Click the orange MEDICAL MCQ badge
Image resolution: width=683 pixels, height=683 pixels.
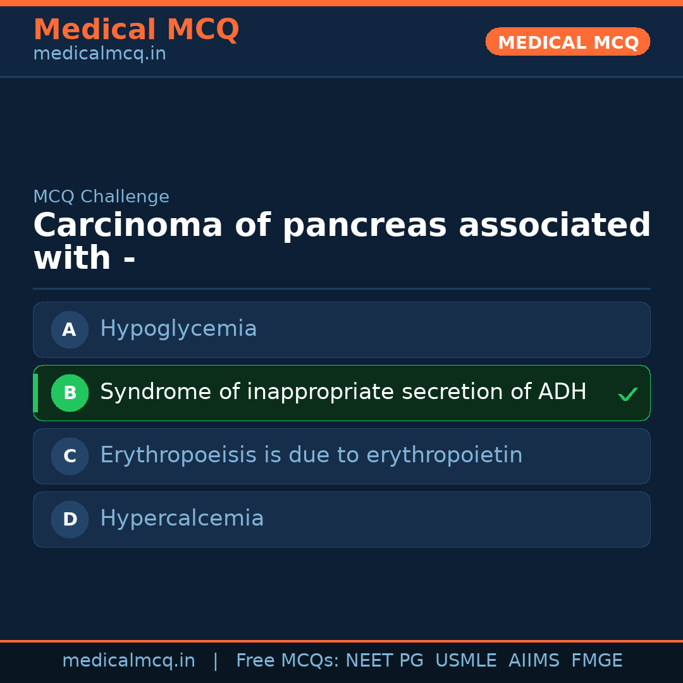coord(567,42)
